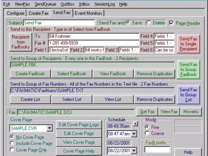This screenshot has height=156, width=208.
Task: Click Remove Duplicates under FaxBook group
Action: tap(154, 74)
